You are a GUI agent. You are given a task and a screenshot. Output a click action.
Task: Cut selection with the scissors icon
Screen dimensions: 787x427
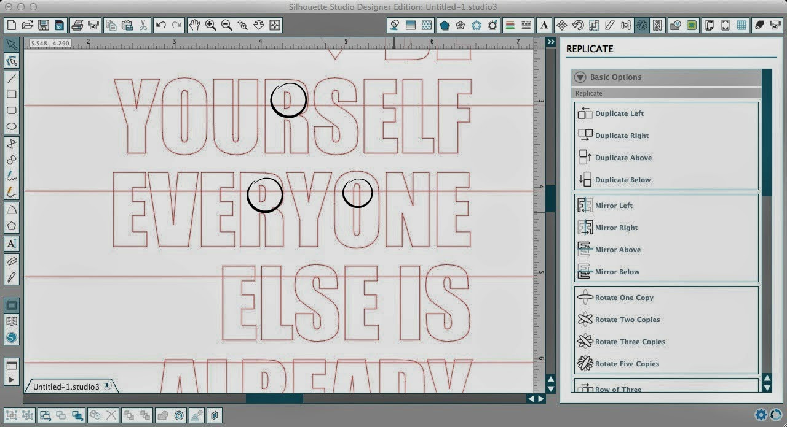(143, 25)
